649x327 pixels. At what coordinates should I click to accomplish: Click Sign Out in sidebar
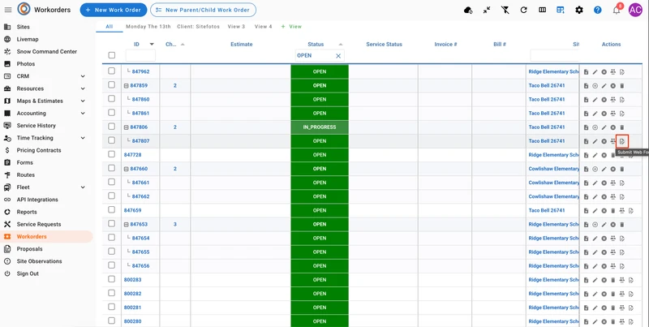tap(28, 273)
